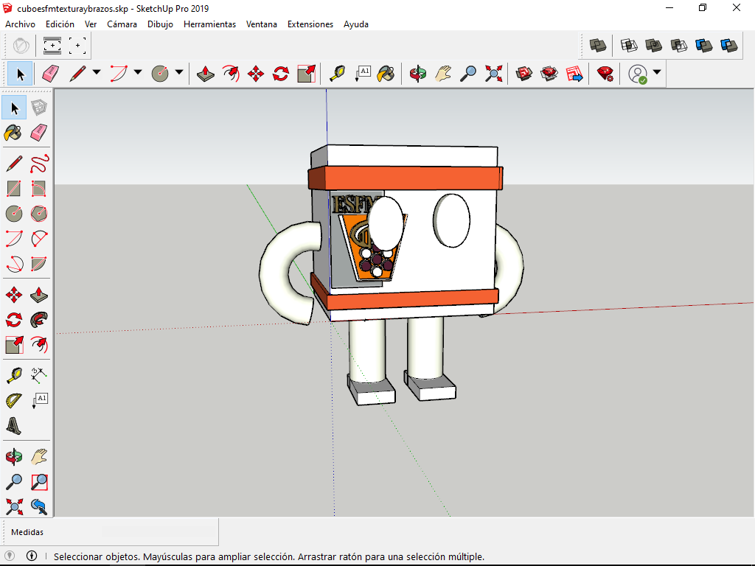Activate the Freehand drawing tool
Screen dimensions: 755x566
tap(39, 163)
